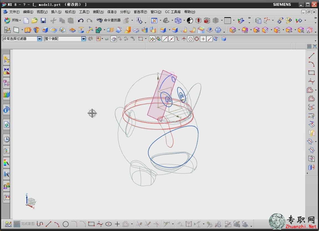The height and width of the screenshot is (231, 319).
Task: Open the 文件(F) menu
Action: 14,12
